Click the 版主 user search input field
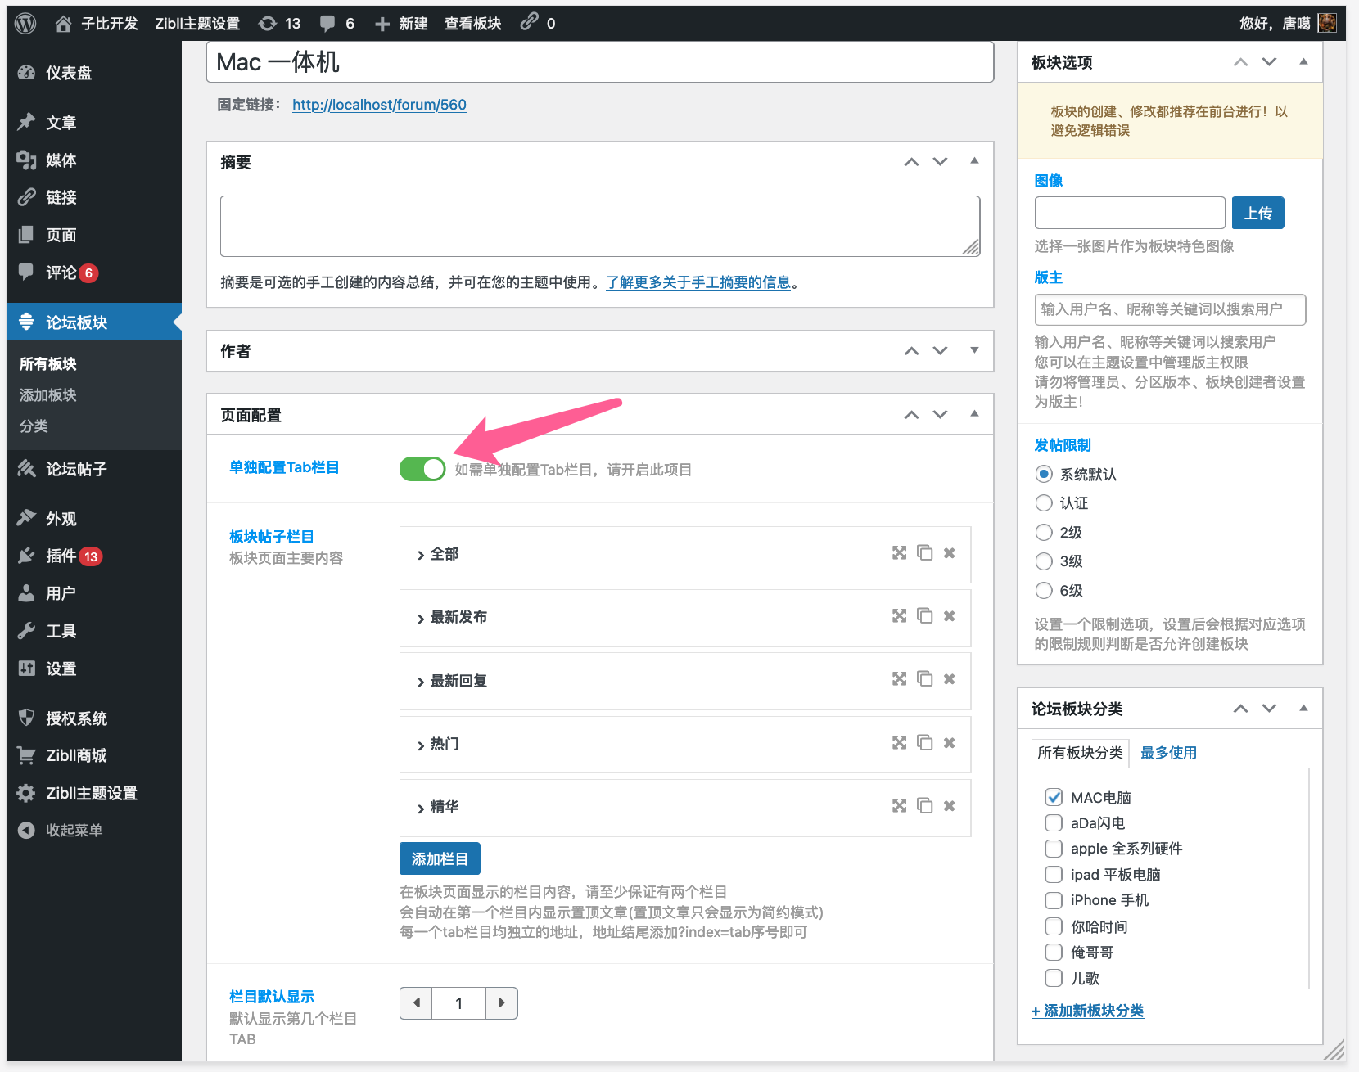 1169,309
